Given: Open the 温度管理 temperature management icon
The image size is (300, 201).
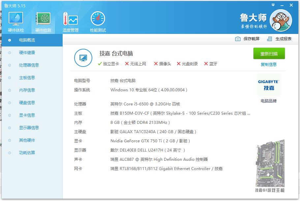Looking at the screenshot, I should (x=71, y=22).
